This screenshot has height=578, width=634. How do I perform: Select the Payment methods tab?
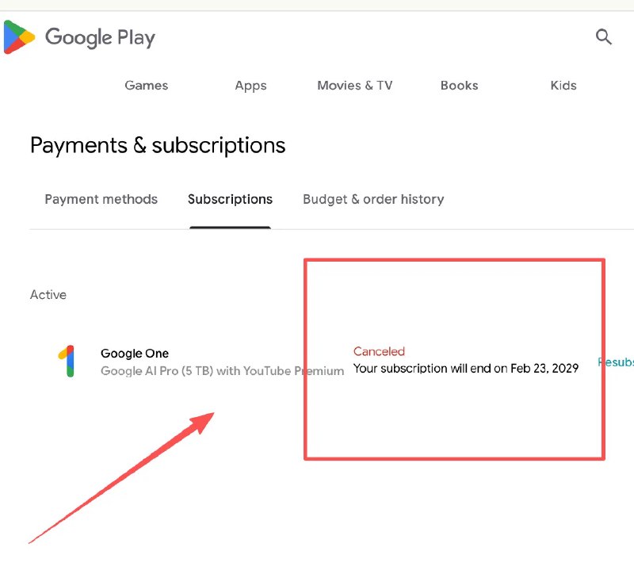tap(101, 199)
